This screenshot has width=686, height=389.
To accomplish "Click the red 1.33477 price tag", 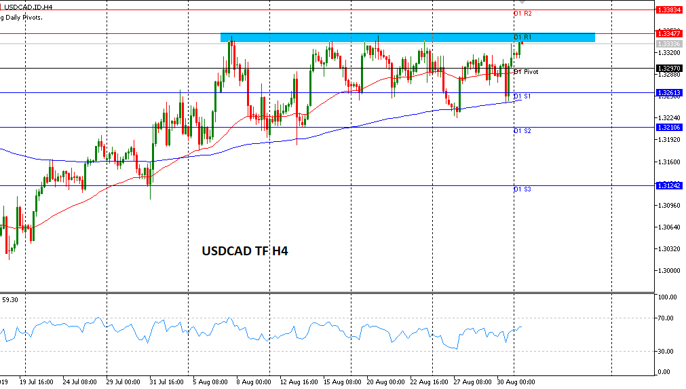I will 669,33.
